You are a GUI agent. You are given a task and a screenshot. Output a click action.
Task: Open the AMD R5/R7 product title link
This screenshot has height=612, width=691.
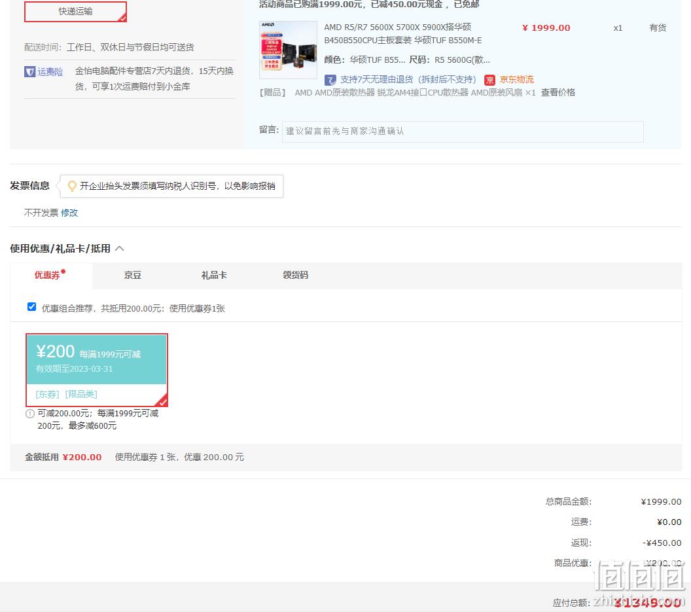pyautogui.click(x=403, y=33)
